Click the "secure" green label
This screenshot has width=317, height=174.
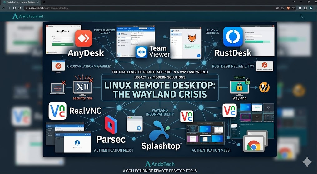coord(239,77)
